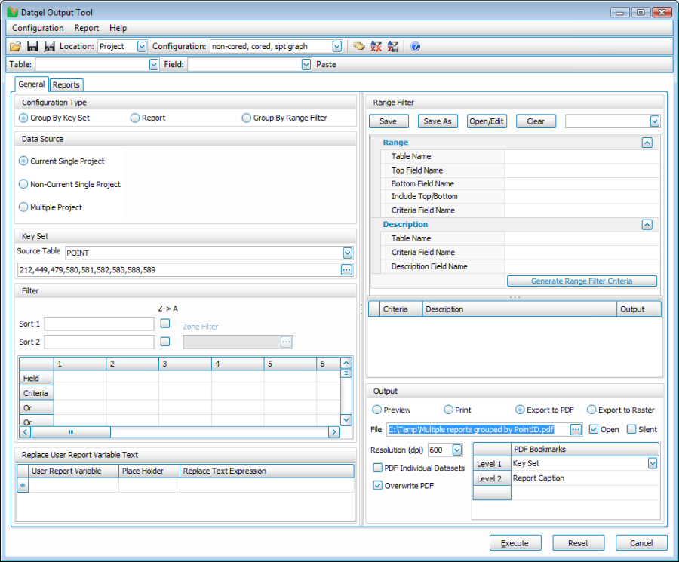Select the Report configuration type radio button
The image size is (679, 562).
[135, 118]
